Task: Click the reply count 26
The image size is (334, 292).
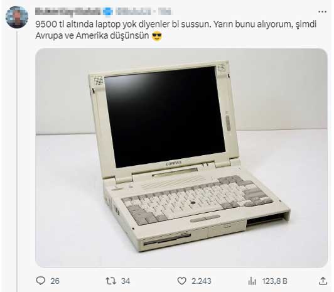Action: coord(55,281)
